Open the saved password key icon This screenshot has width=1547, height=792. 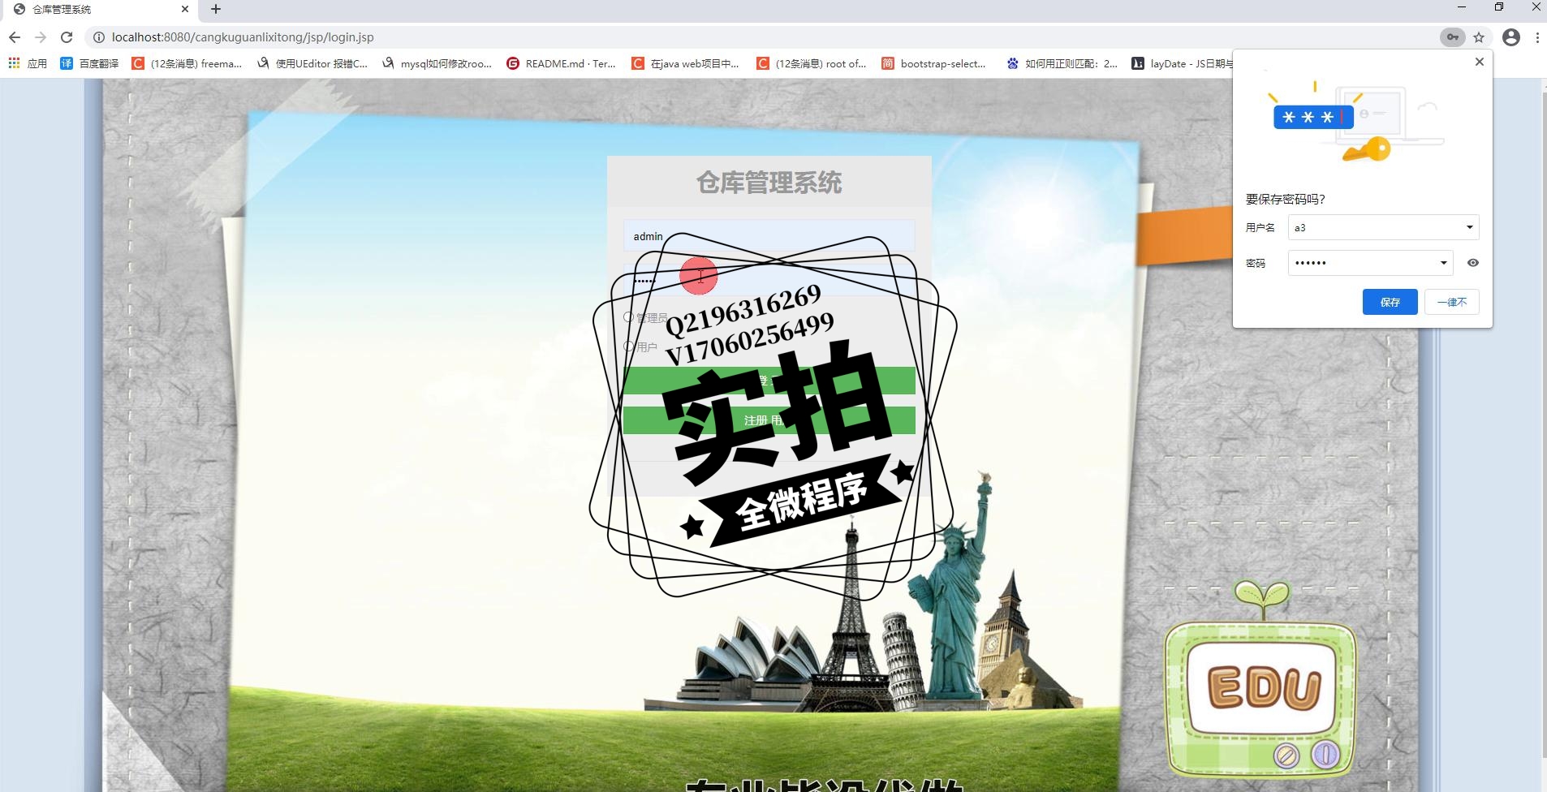tap(1452, 37)
